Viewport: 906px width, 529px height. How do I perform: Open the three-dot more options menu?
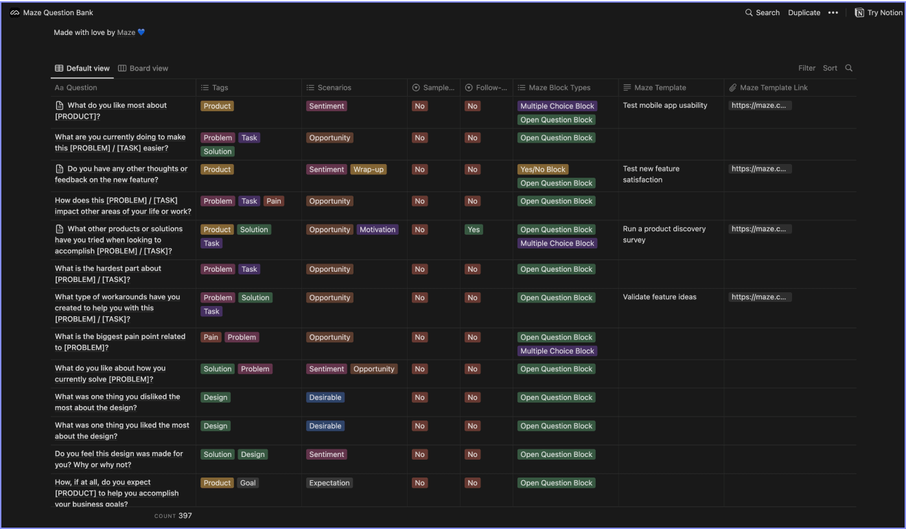(833, 12)
